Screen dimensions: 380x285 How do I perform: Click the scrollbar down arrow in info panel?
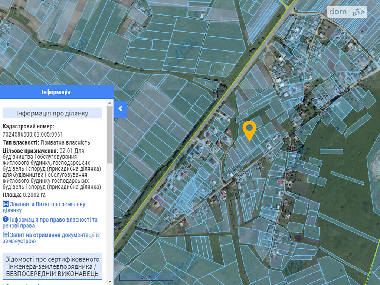(x=110, y=282)
